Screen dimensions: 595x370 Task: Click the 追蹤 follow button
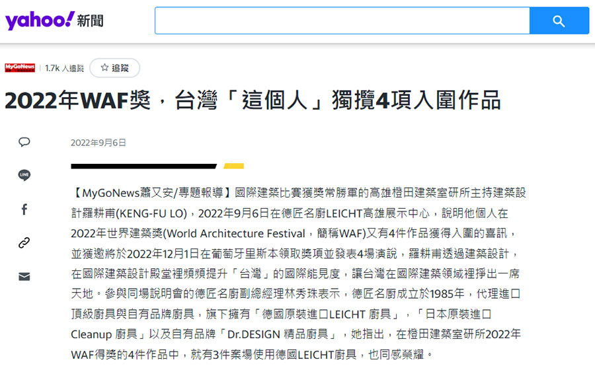coord(114,68)
